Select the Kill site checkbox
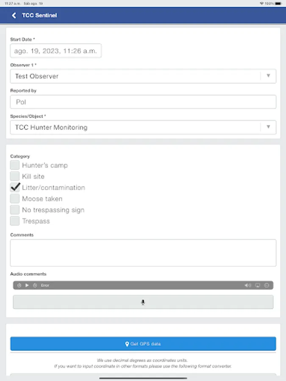The image size is (286, 381). (15, 176)
